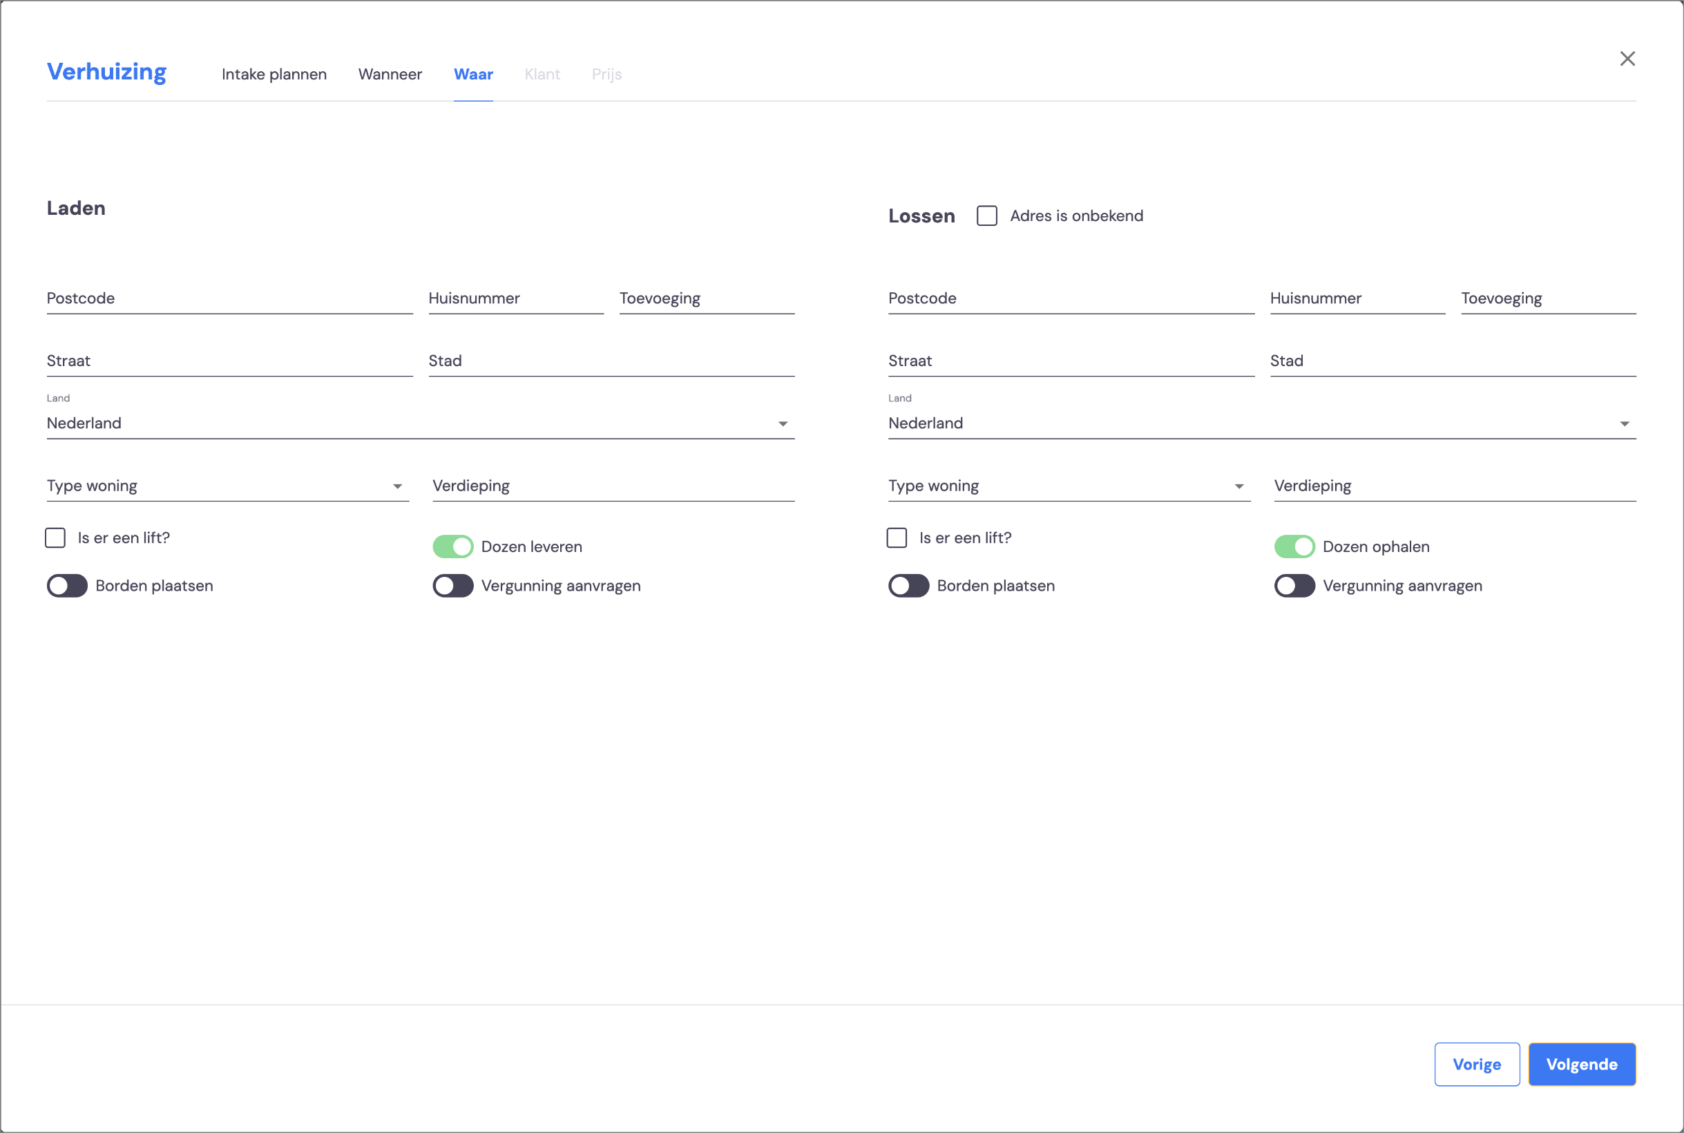Go back with the Vorige button
The image size is (1684, 1133).
(x=1477, y=1064)
